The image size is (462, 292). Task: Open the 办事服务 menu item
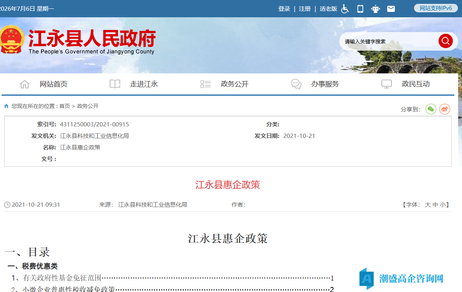(x=325, y=84)
